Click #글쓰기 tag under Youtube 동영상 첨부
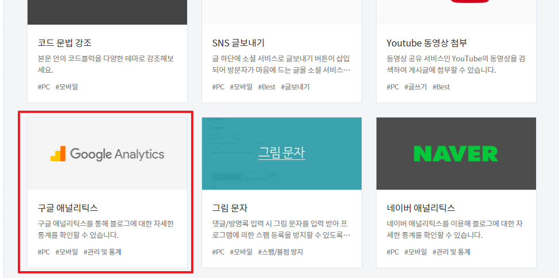559x278 pixels. point(416,87)
